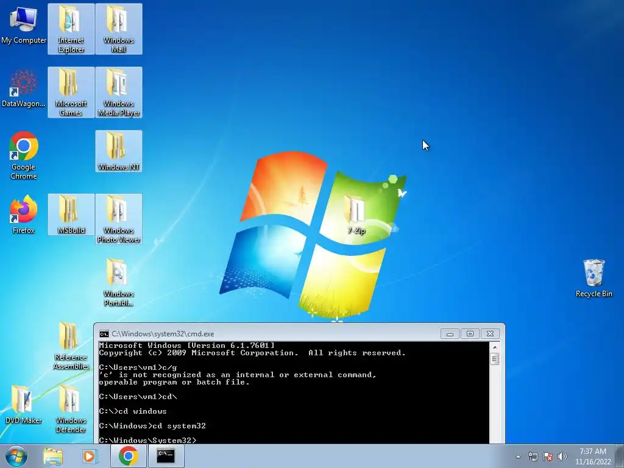Click the DataWagon shortcut icon

pos(24,88)
